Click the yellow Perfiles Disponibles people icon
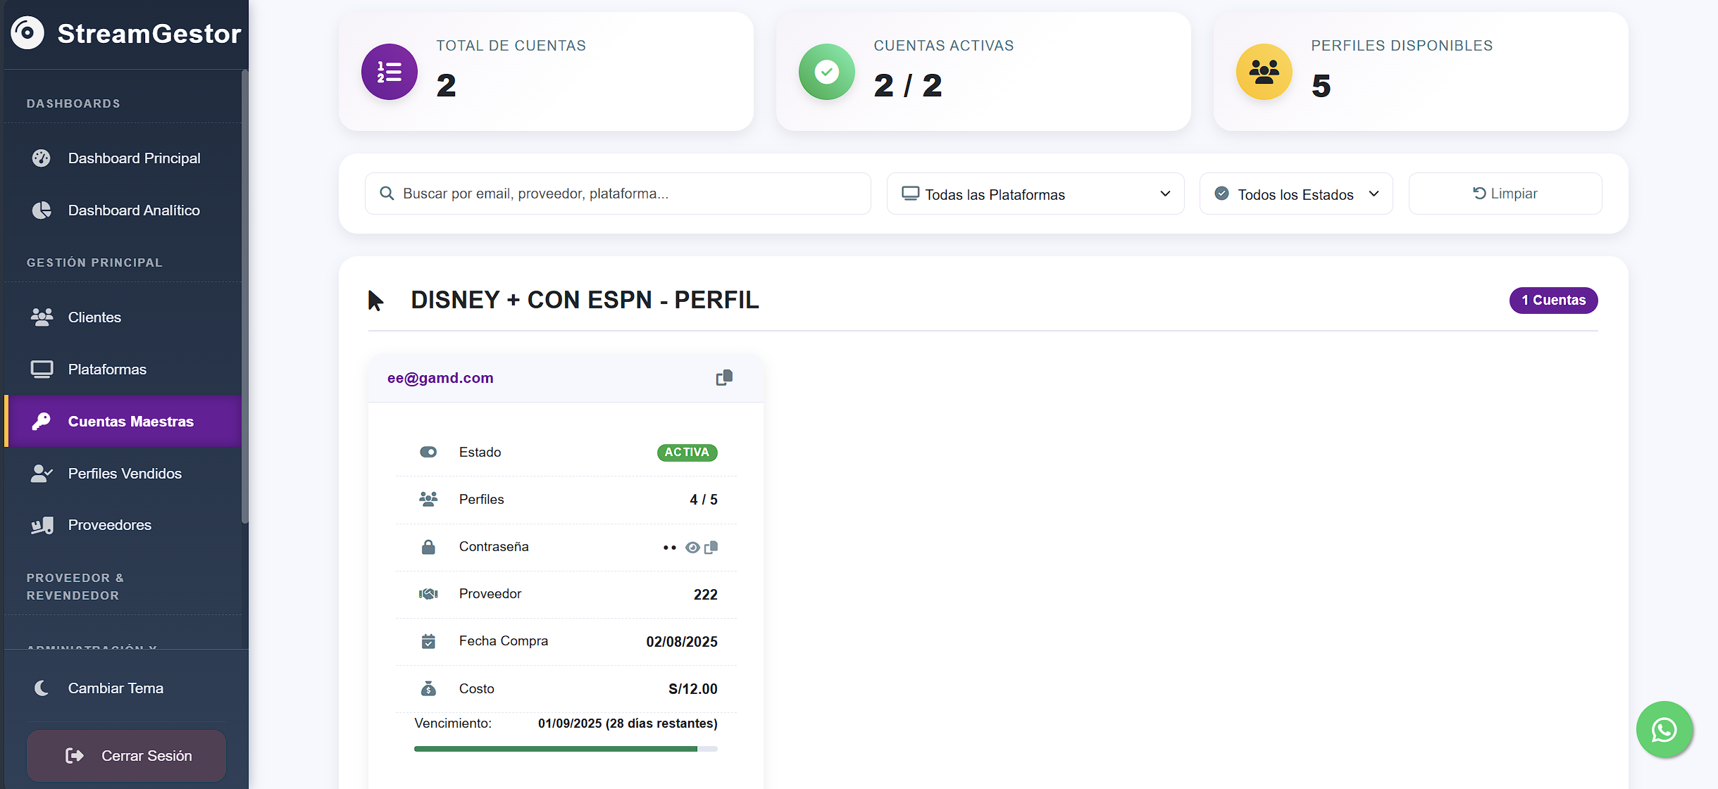The height and width of the screenshot is (789, 1718). 1264,72
